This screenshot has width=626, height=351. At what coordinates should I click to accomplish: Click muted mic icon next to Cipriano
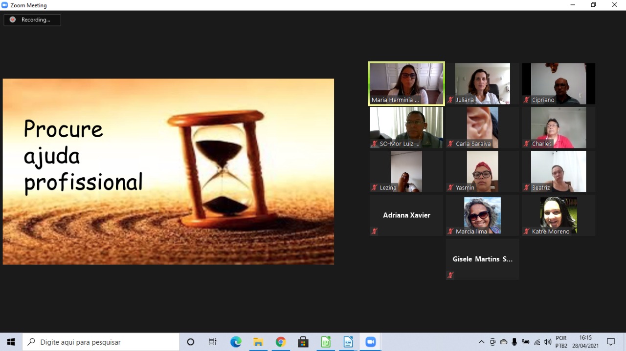[x=527, y=100]
